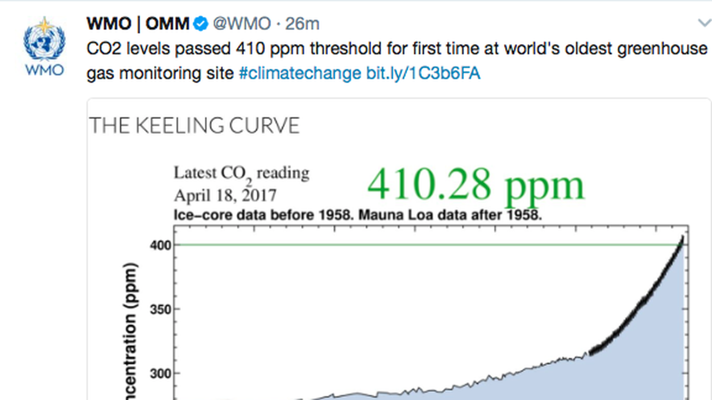Click THE KEELING CURVE card title
The width and height of the screenshot is (712, 400).
tap(194, 126)
